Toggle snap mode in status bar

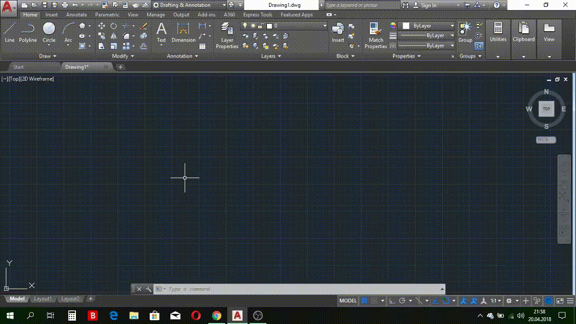pyautogui.click(x=374, y=301)
